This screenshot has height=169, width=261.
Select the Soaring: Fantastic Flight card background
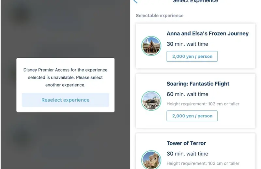195,101
